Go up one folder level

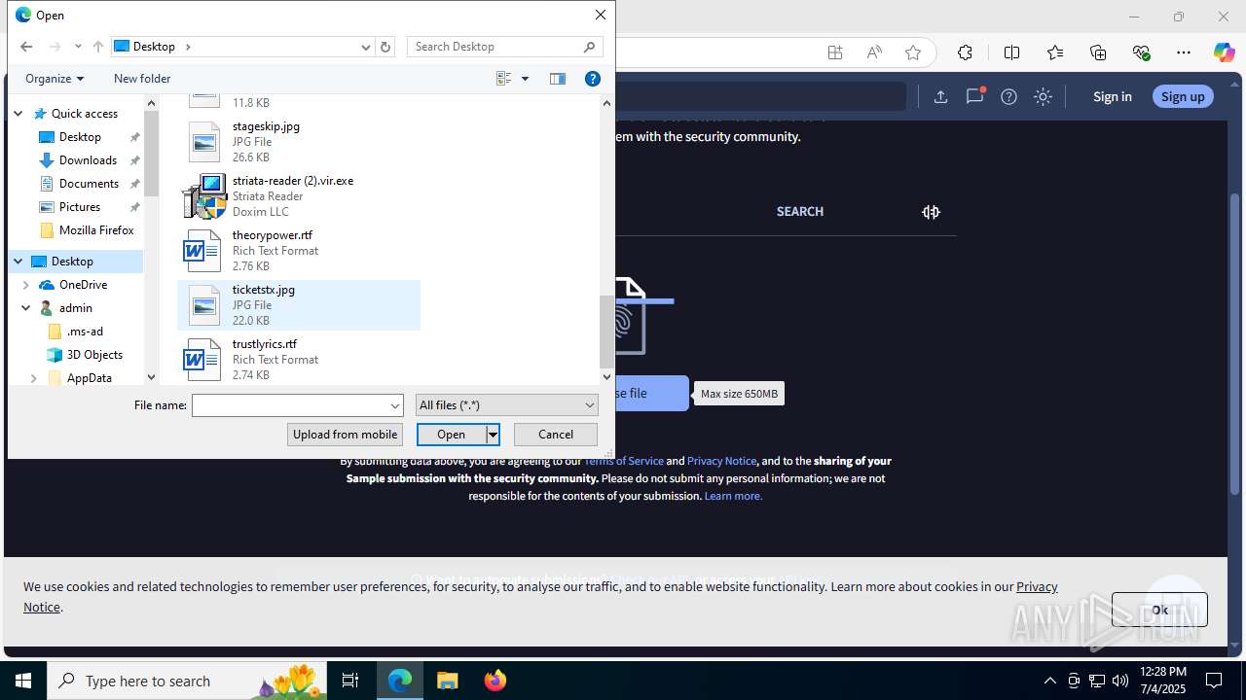point(97,47)
